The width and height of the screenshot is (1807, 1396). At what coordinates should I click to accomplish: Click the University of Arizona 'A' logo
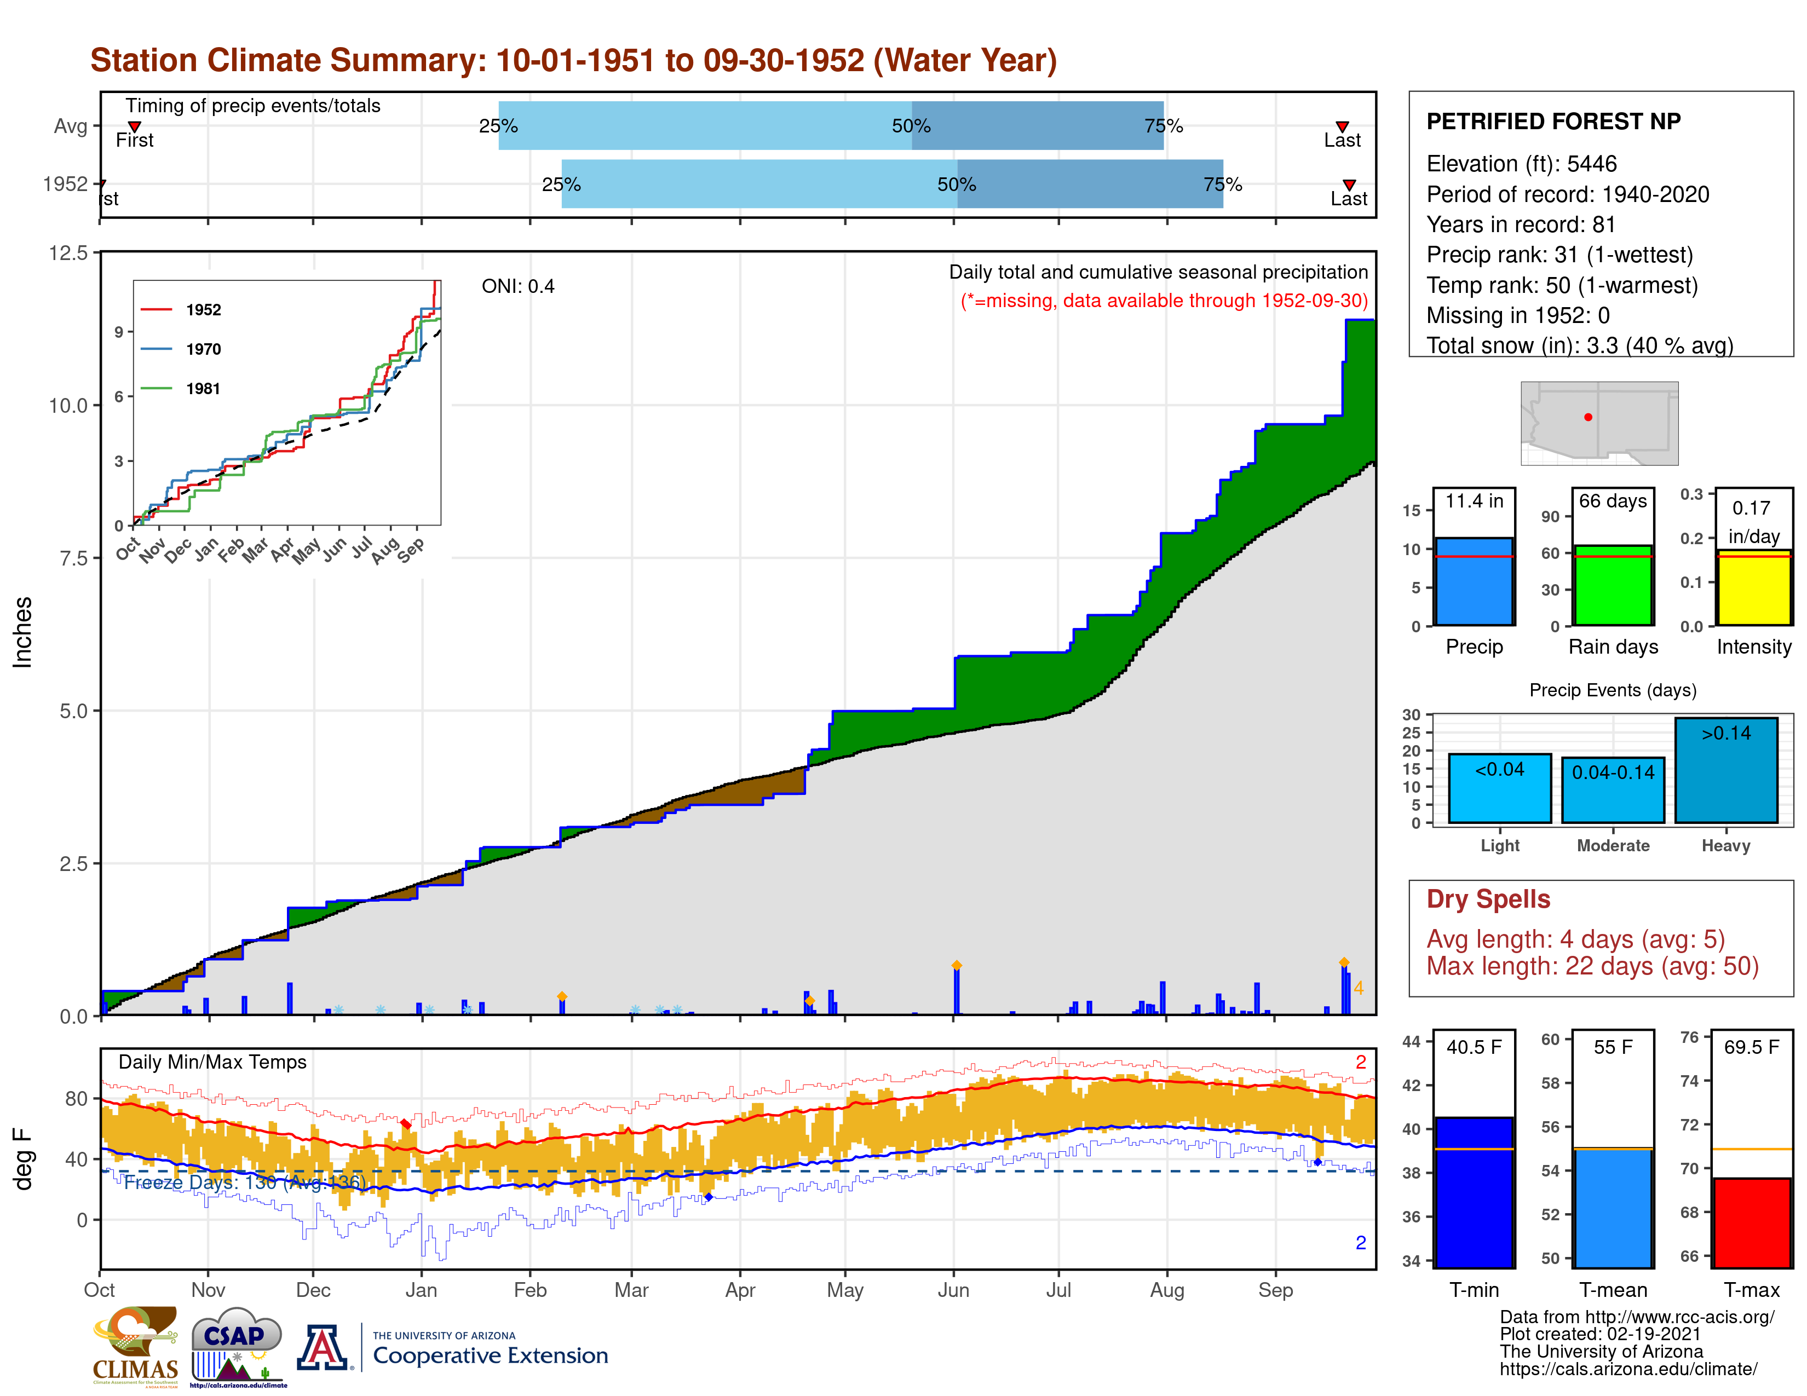coord(324,1347)
